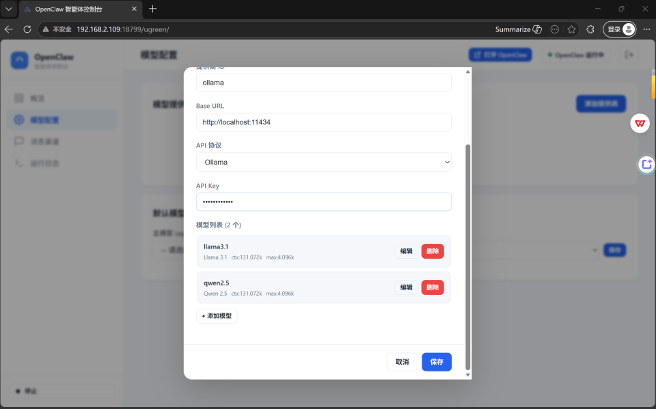The width and height of the screenshot is (656, 409).
Task: Click the 模型列表 (2 个) label
Action: click(x=219, y=225)
